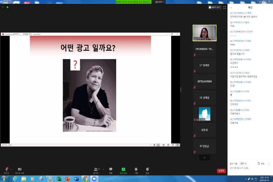This screenshot has height=182, width=273.
Task: Attach a file in chat via 파일
Action: (261, 163)
